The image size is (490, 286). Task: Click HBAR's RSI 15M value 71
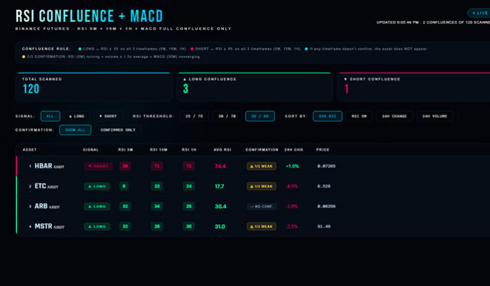point(157,166)
